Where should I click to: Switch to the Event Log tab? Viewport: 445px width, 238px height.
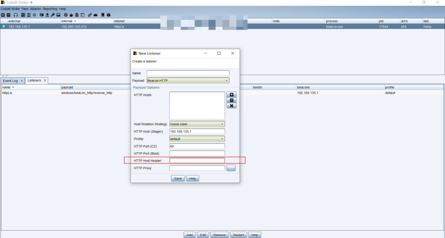10,81
